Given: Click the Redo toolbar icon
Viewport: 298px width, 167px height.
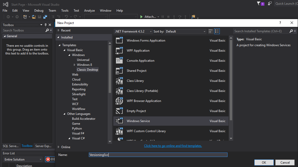Looking at the screenshot, I should click(75, 17).
